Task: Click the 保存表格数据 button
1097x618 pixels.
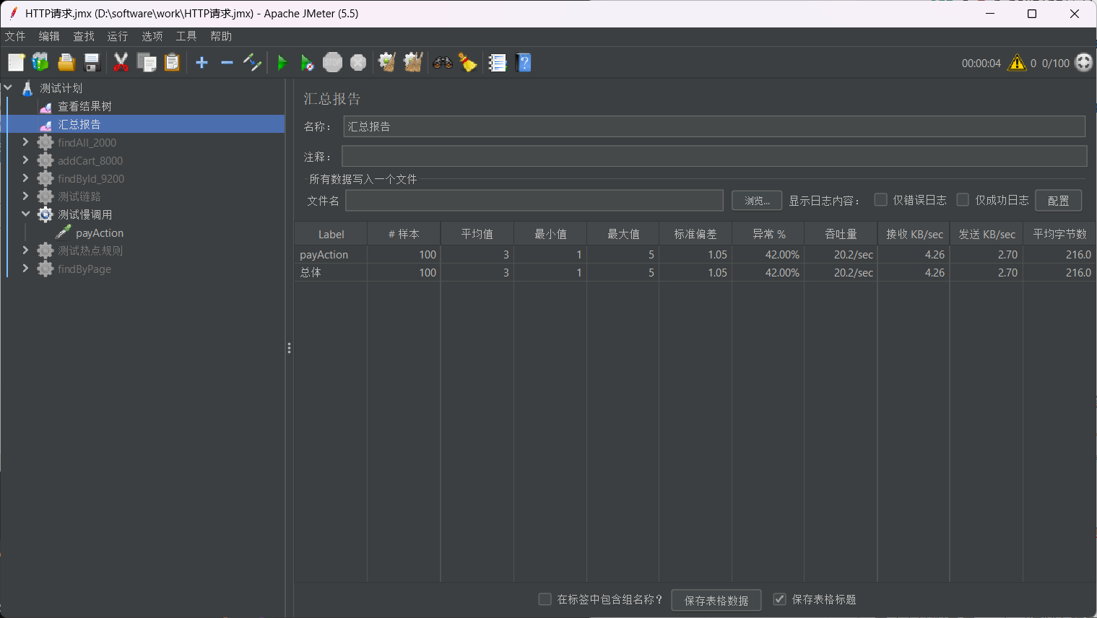Action: 716,600
